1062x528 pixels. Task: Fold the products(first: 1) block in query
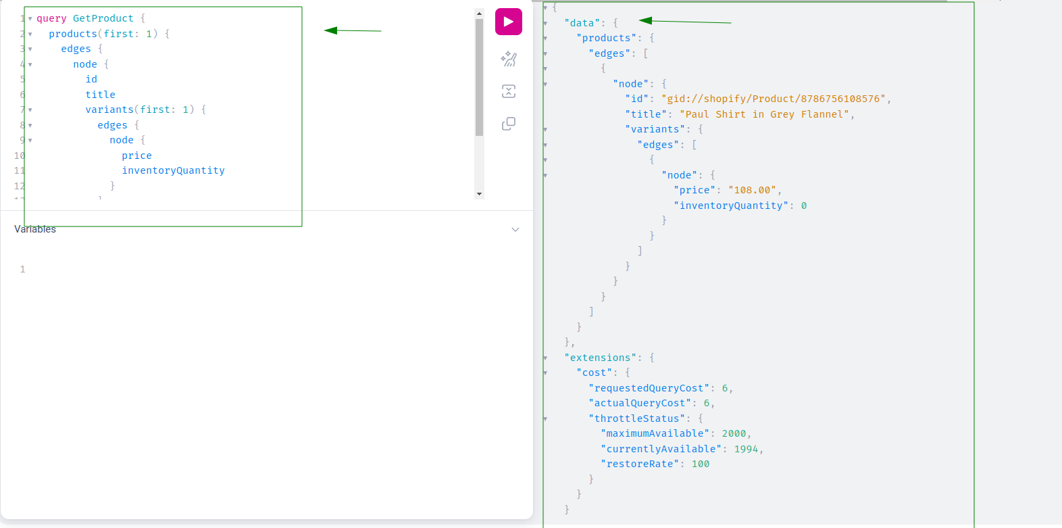coord(30,34)
